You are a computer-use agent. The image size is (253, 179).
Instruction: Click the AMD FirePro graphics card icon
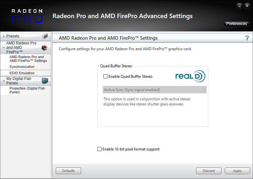[44, 48]
